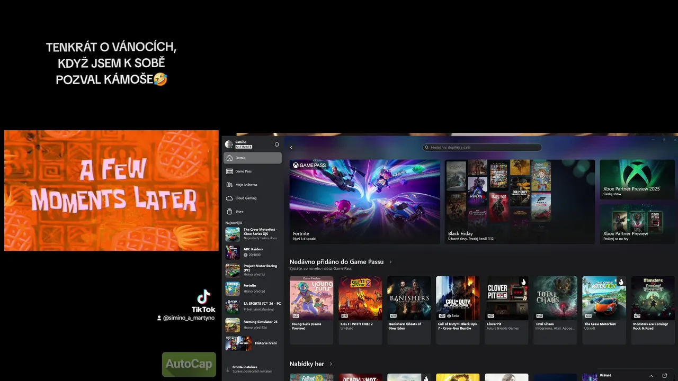The width and height of the screenshot is (678, 381).
Task: Open the Total Chaos game card
Action: pyautogui.click(x=555, y=310)
